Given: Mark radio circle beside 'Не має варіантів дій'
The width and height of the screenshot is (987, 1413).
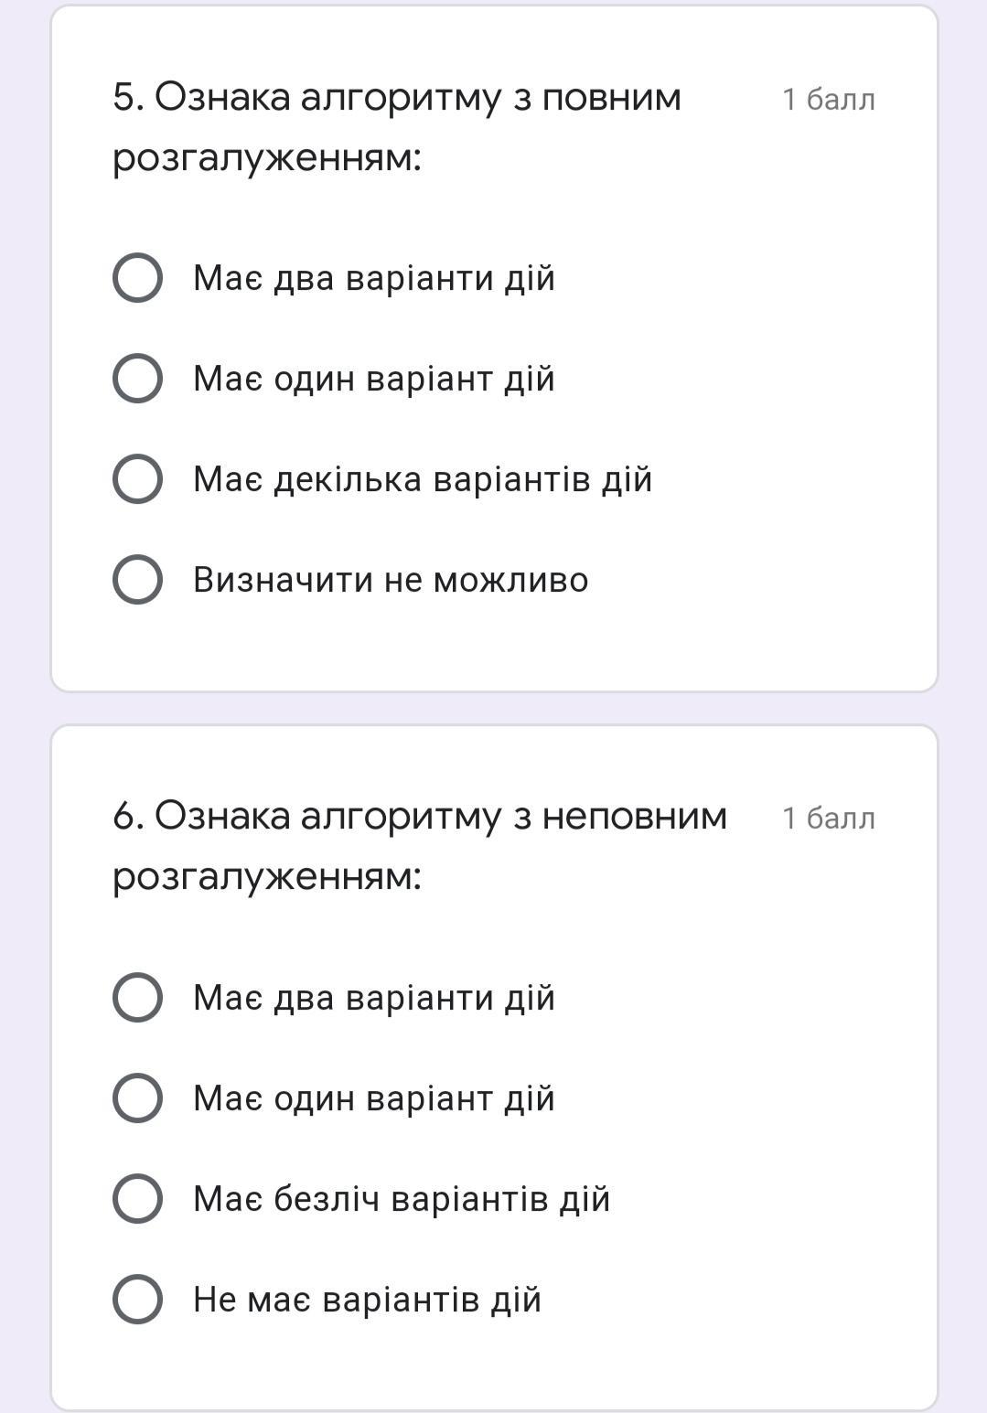Looking at the screenshot, I should coord(137,1299).
